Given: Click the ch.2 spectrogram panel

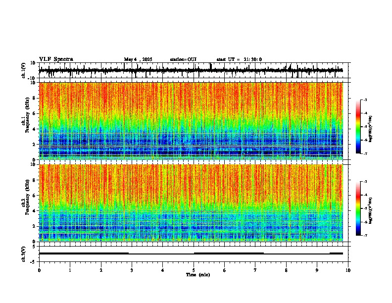Looking at the screenshot, I should [191, 203].
